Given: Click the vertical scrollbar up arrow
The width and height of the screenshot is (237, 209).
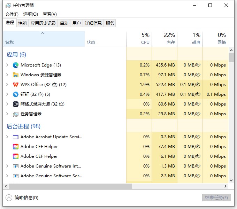Looking at the screenshot, I should [231, 50].
